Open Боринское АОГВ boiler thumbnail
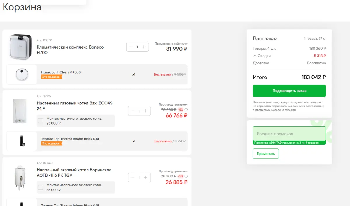 coord(20,177)
